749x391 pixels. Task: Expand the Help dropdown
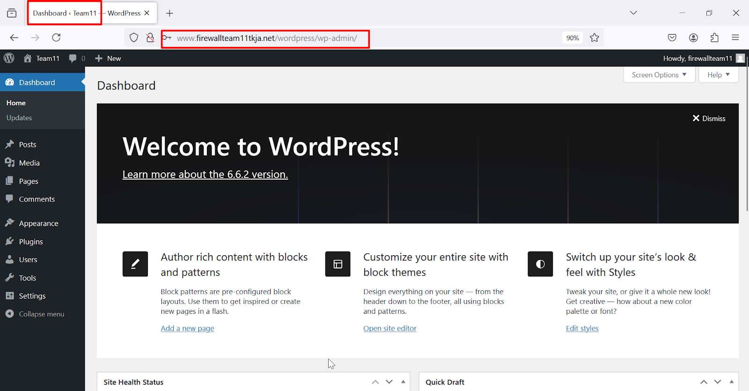click(718, 75)
